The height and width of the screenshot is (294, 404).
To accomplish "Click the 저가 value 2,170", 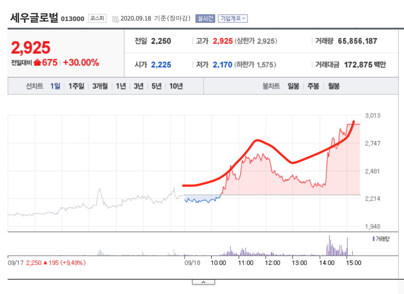I will (223, 65).
